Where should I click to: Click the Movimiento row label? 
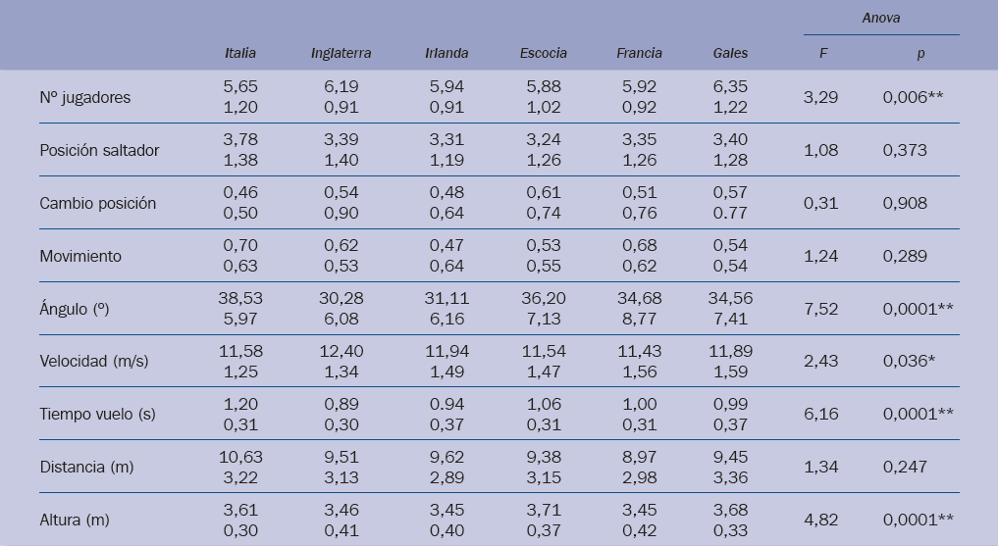[x=80, y=256]
